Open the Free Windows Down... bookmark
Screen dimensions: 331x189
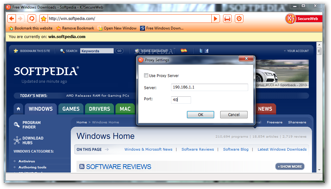[162, 28]
